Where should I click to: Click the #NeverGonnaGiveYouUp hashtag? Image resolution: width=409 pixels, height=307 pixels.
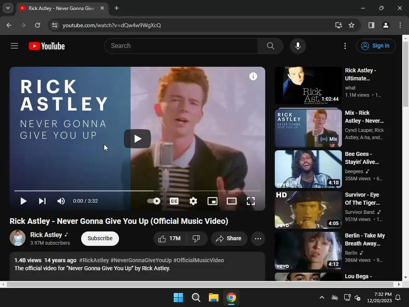click(x=141, y=260)
